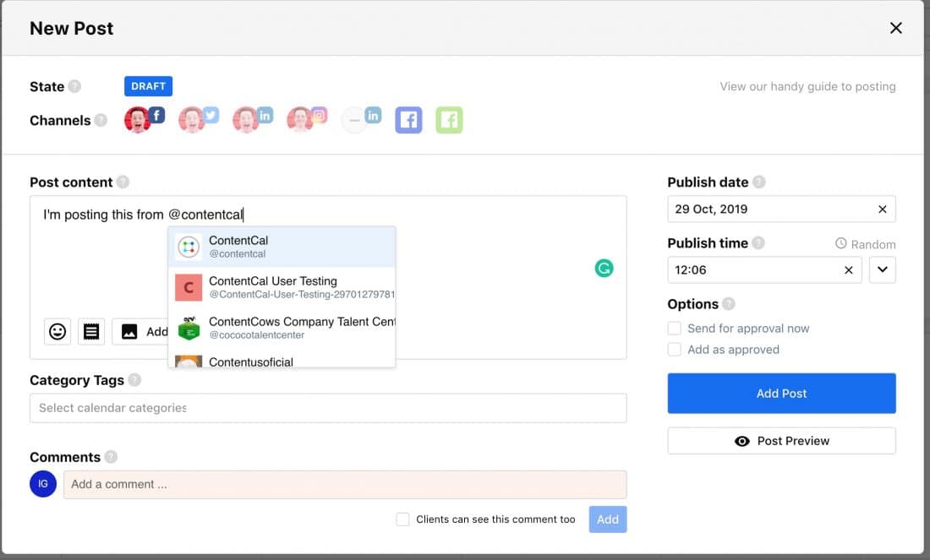930x560 pixels.
Task: Click the IG user avatar
Action: click(x=43, y=484)
